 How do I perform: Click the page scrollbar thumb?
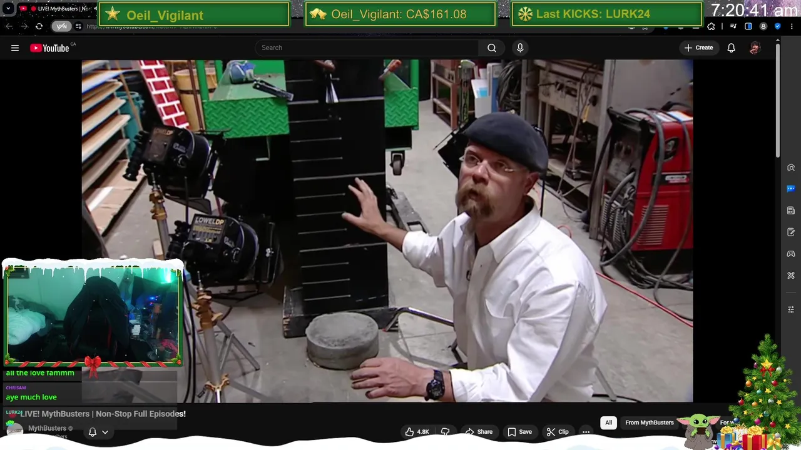click(778, 101)
